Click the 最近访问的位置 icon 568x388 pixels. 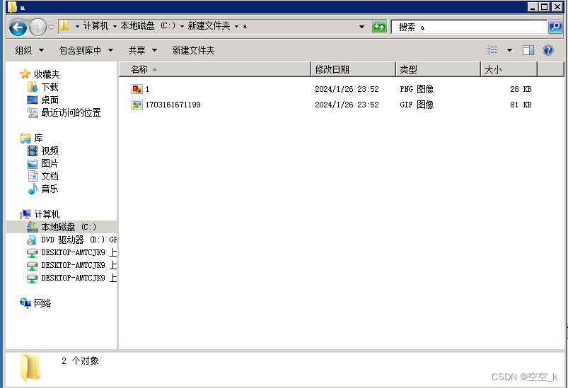click(x=33, y=112)
